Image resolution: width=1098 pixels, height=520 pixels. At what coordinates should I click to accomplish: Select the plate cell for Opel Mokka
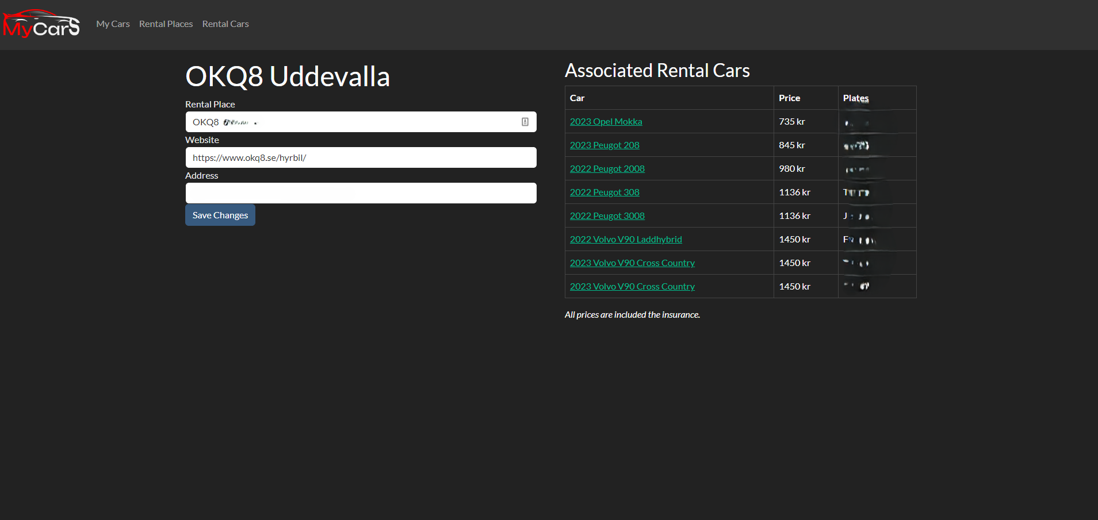click(877, 122)
